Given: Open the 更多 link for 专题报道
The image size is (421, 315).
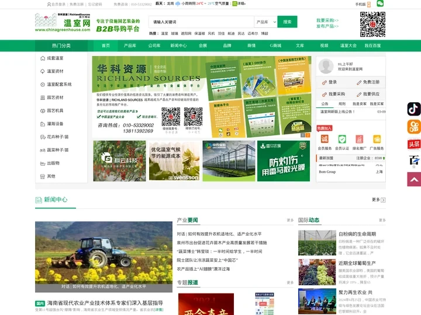Looking at the screenshot, I should pos(290,282).
